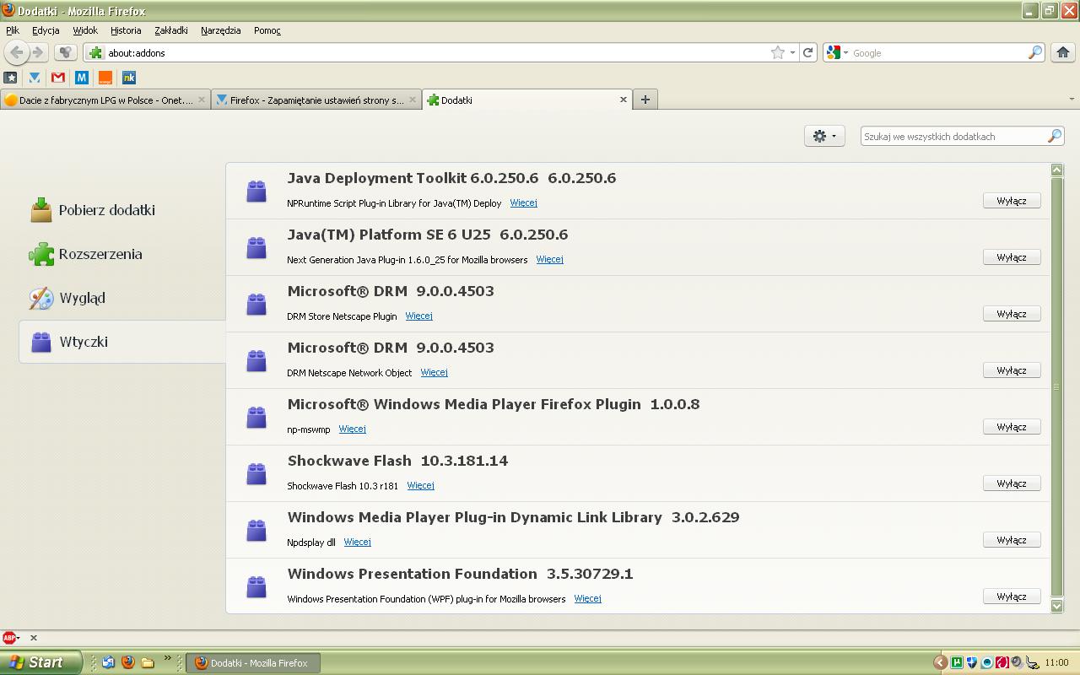Viewport: 1080px width, 675px height.
Task: Expand hidden tray icons with the arrow
Action: (x=941, y=662)
